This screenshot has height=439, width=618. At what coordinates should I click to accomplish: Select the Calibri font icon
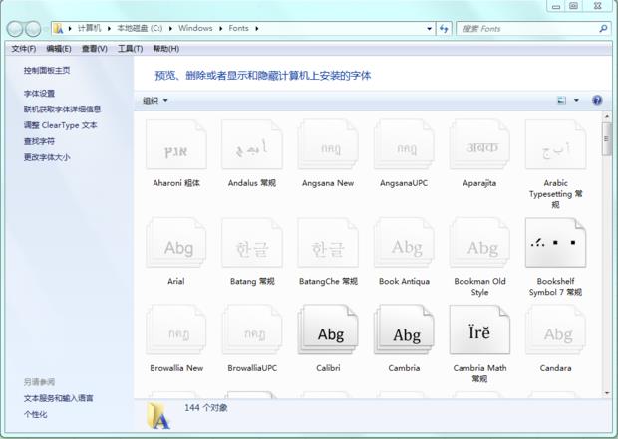pyautogui.click(x=328, y=329)
